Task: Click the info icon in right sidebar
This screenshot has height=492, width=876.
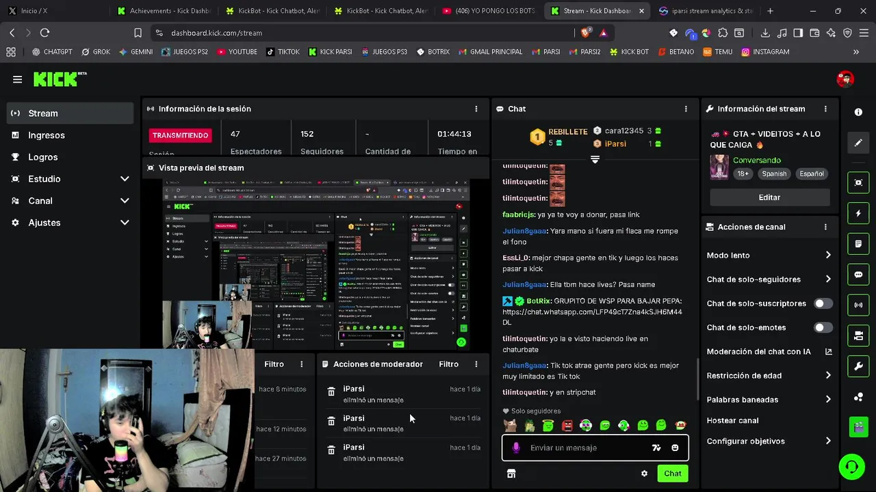Action: [858, 112]
